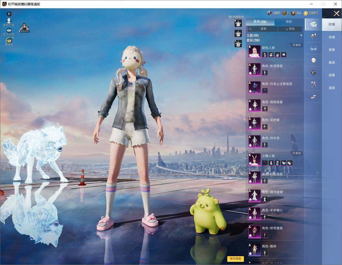Select quick outfit hanger slot 3
Screen dimensions: 342x265
[x=238, y=44]
